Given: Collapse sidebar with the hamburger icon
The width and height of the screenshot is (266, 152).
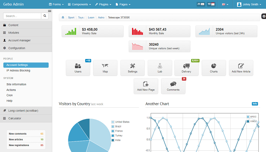Looking at the screenshot, I should pyautogui.click(x=50, y=11).
